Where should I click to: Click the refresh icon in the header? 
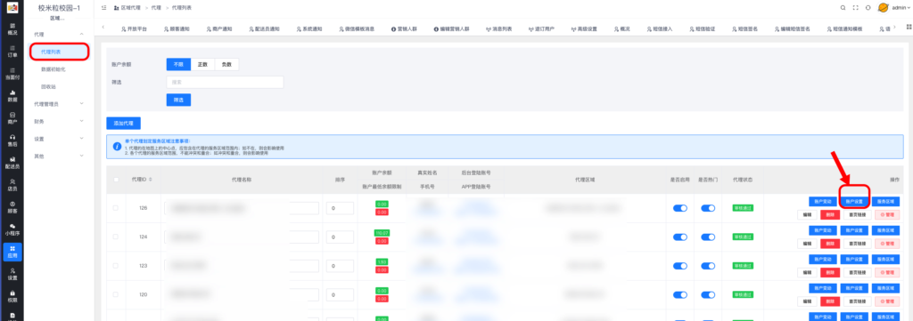tap(868, 7)
